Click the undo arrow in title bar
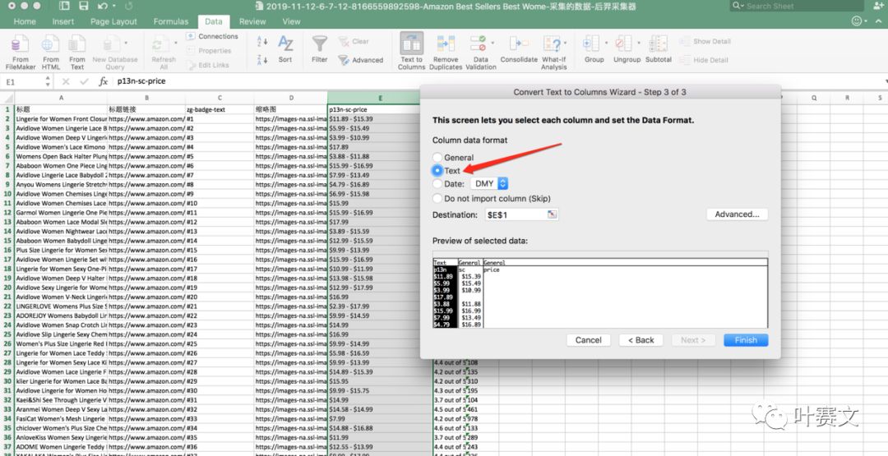 (x=102, y=7)
